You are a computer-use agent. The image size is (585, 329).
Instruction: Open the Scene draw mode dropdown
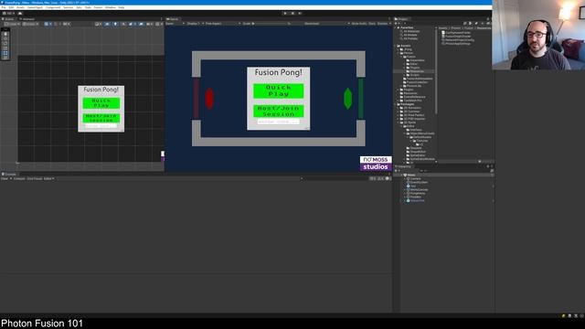(98, 24)
